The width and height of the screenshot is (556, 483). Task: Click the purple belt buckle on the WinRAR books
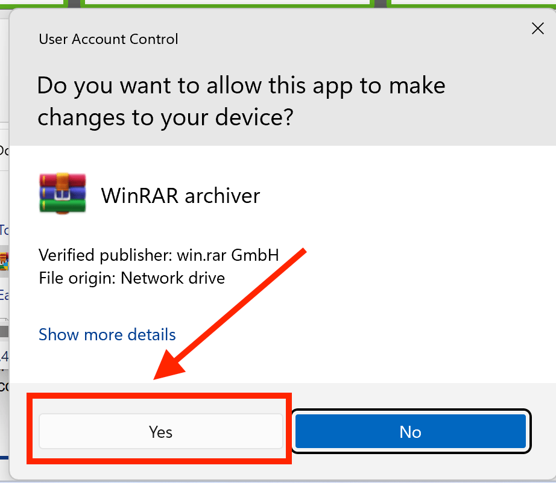(63, 194)
